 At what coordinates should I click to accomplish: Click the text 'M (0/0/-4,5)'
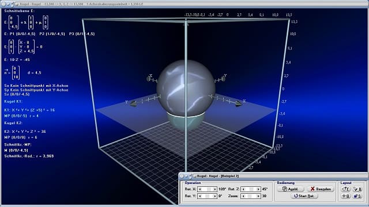pos(16,151)
